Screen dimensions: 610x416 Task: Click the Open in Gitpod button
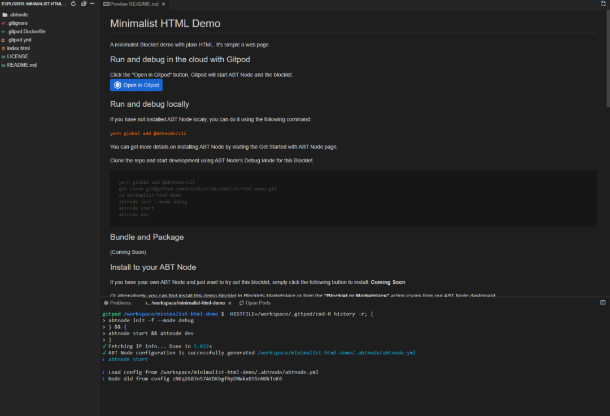tap(136, 85)
